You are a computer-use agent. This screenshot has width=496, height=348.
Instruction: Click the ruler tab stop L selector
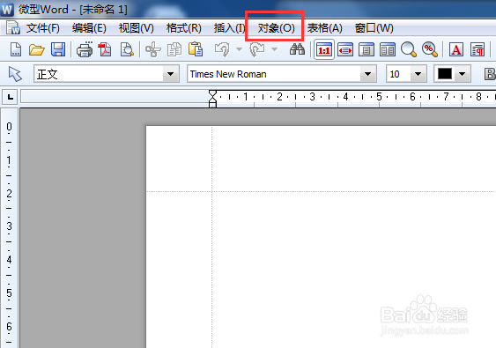[x=10, y=97]
